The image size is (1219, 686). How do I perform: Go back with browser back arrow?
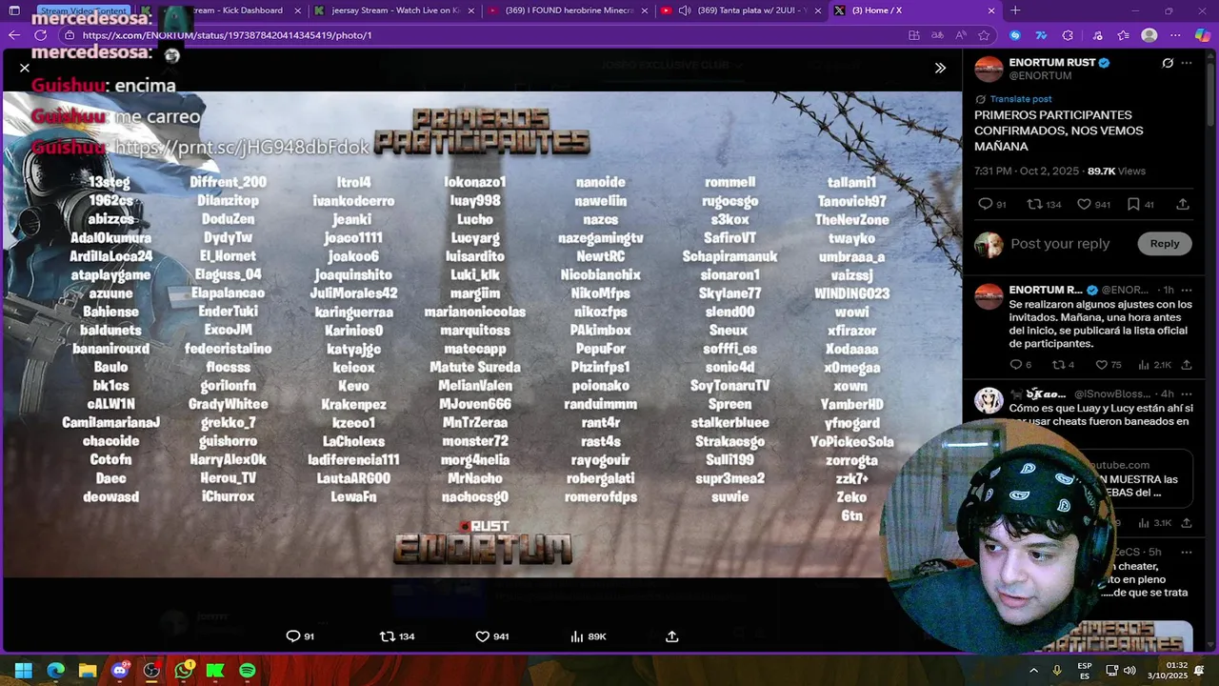point(14,35)
